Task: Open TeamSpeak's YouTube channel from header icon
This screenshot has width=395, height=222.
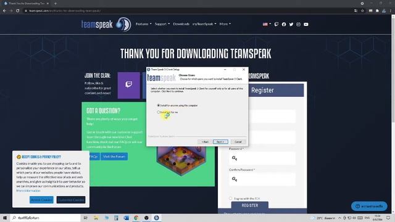Action: 306,24
